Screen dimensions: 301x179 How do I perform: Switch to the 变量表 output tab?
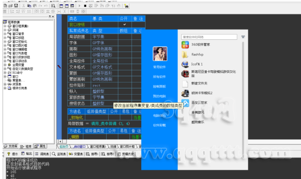pos(76,154)
